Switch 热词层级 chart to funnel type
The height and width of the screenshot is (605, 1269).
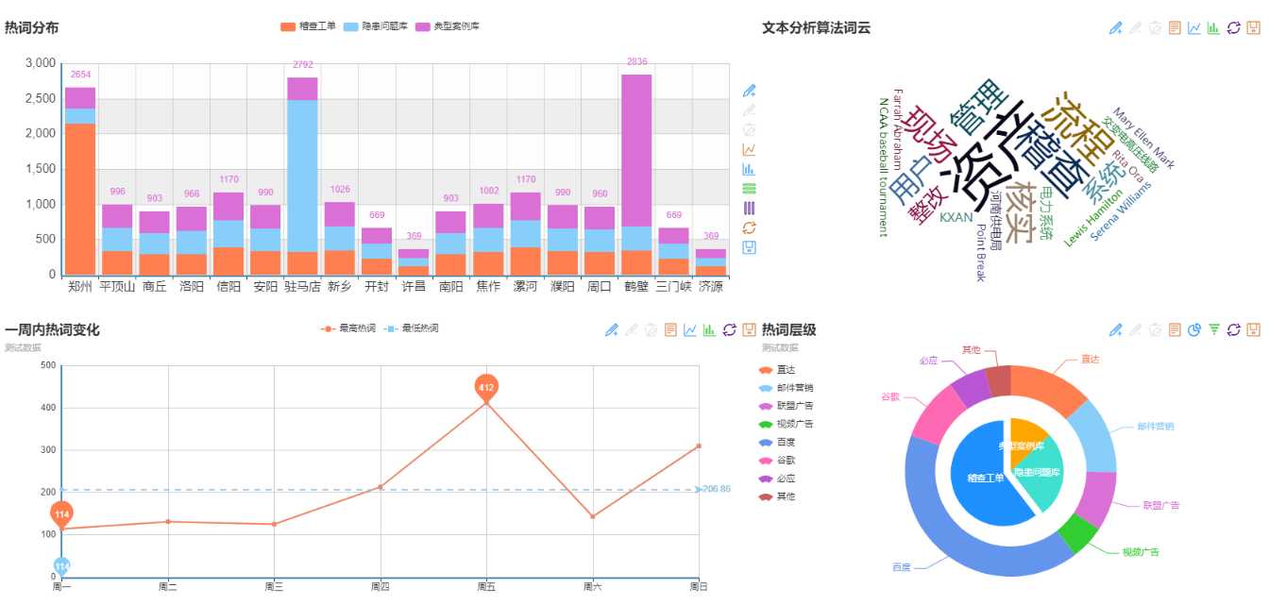(1213, 329)
